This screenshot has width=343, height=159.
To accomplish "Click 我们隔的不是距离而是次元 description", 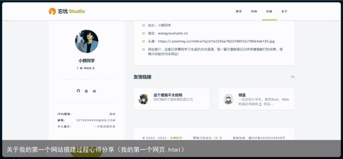I will [x=173, y=100].
